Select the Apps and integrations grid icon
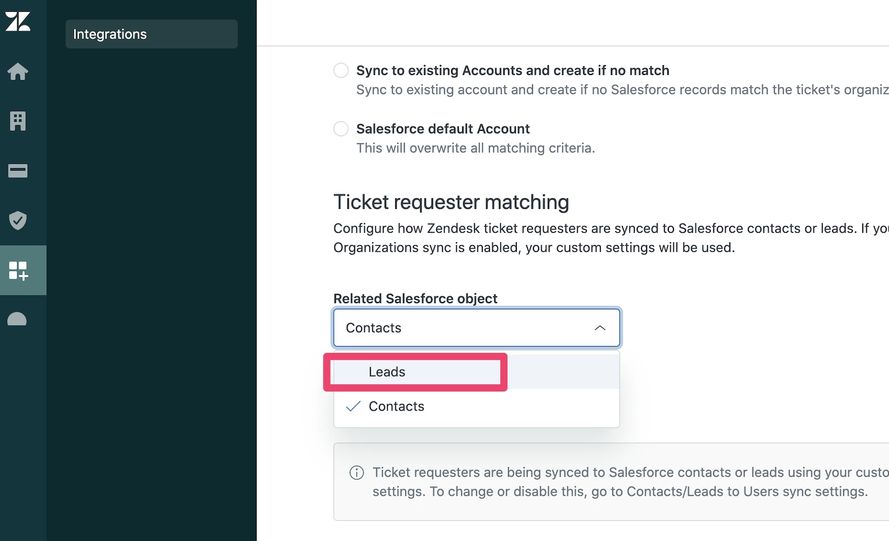The image size is (889, 541). tap(18, 270)
